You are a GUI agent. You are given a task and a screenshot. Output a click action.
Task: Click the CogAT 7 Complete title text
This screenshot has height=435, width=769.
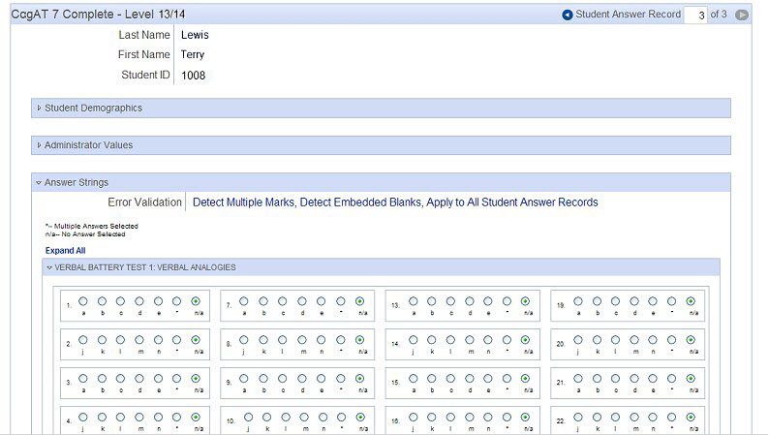click(98, 15)
